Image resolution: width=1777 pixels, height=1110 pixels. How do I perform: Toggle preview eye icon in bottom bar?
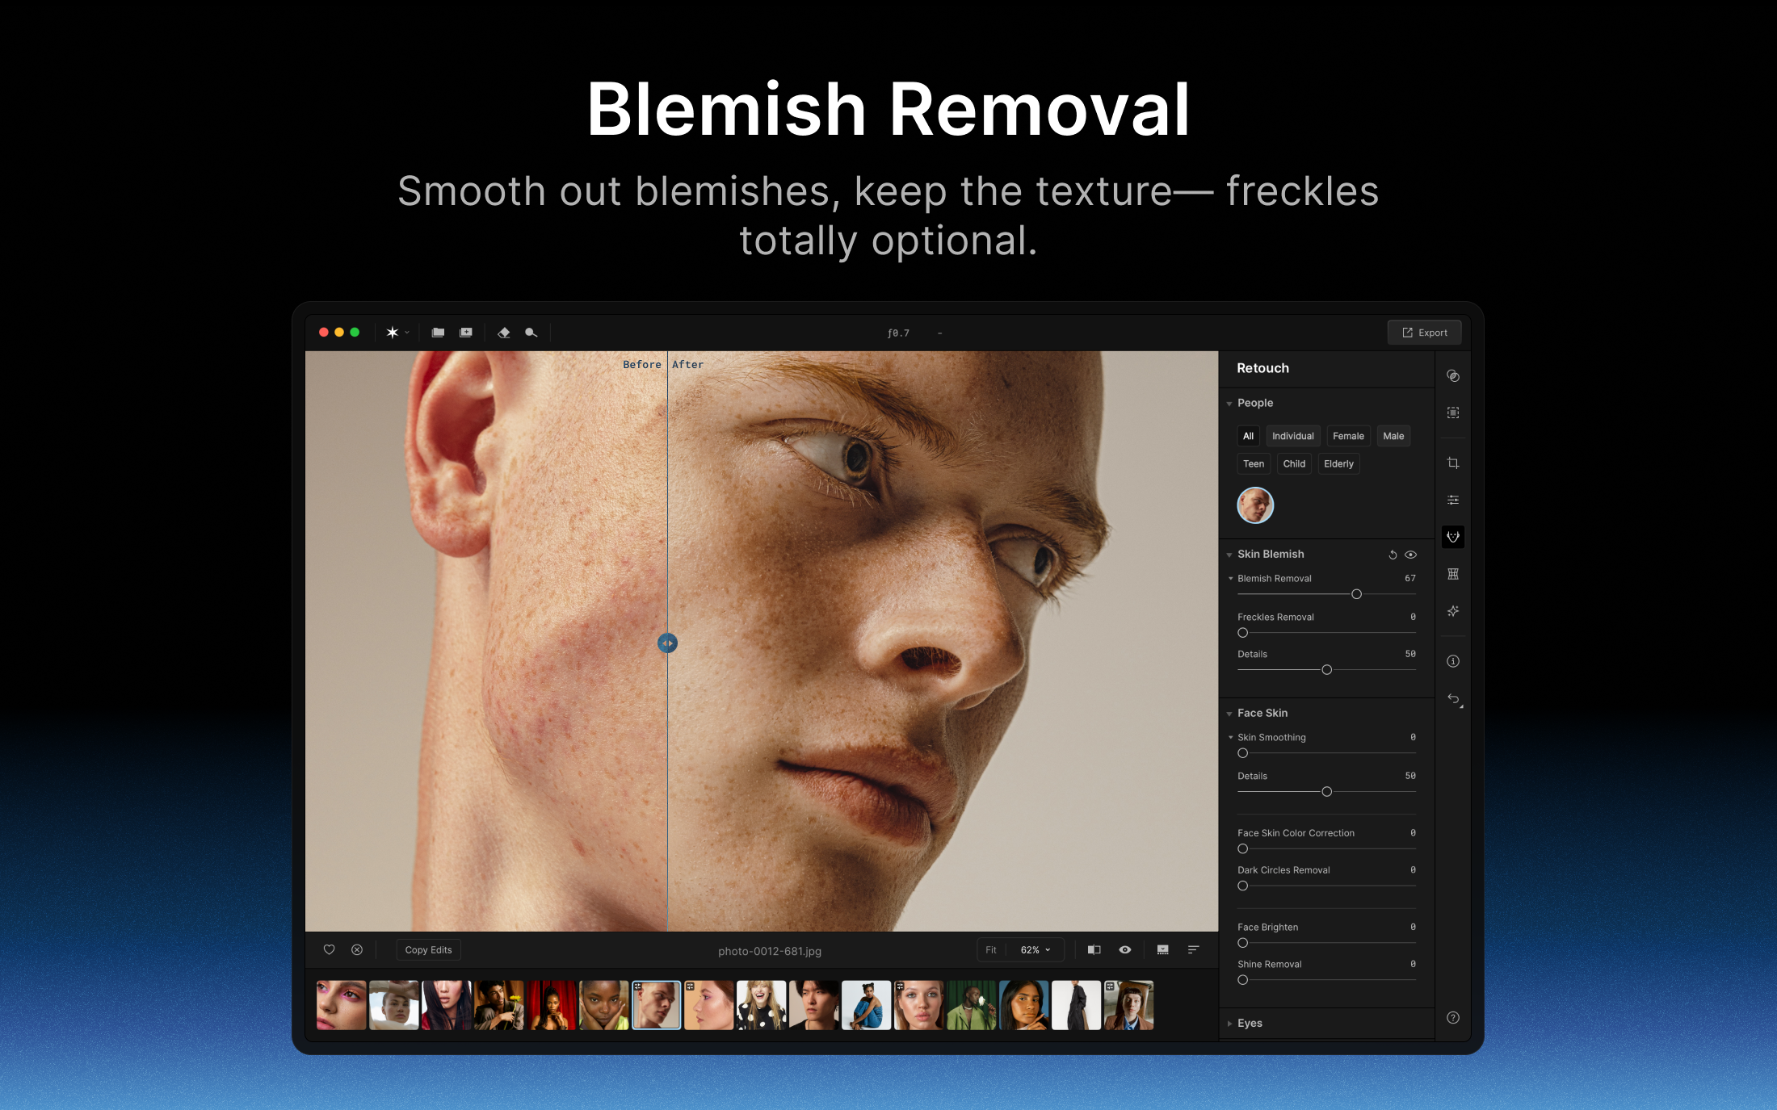[x=1125, y=950]
